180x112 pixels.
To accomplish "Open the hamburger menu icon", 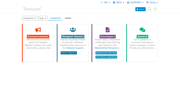I will tap(155, 9).
